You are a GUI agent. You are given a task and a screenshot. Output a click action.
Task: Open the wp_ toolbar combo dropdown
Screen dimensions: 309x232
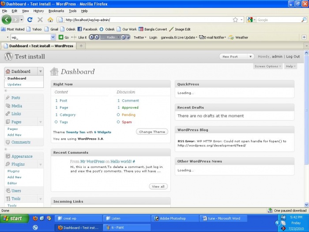(53, 37)
